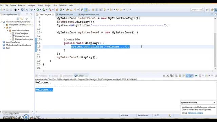
Task: Click the Run button in toolbar
Action: tap(38, 10)
